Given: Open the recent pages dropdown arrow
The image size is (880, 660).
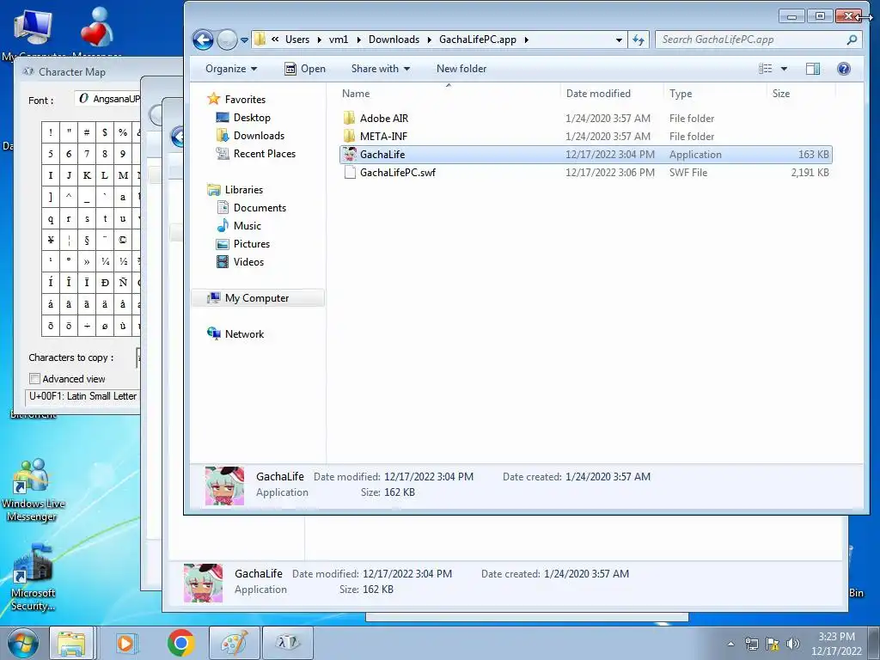Looking at the screenshot, I should [x=245, y=40].
